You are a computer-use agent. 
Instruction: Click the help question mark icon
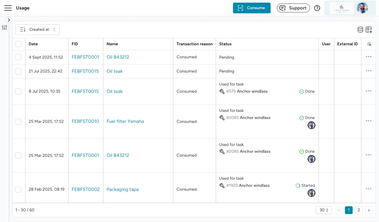[317, 8]
